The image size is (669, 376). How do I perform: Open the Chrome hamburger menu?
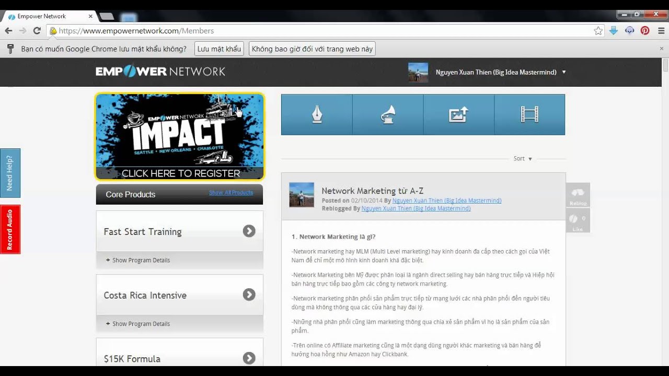pyautogui.click(x=661, y=31)
